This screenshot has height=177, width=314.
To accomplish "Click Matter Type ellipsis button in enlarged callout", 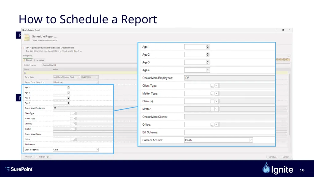I will [212, 93].
